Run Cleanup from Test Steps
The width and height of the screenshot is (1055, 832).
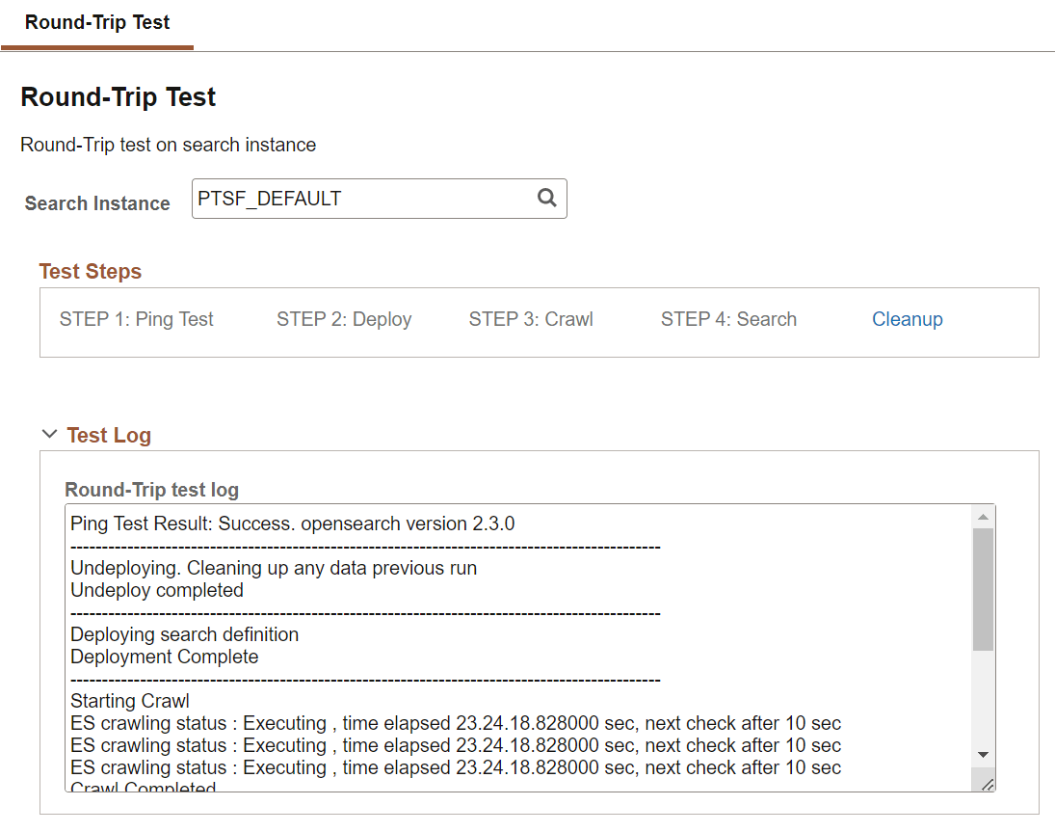[907, 318]
